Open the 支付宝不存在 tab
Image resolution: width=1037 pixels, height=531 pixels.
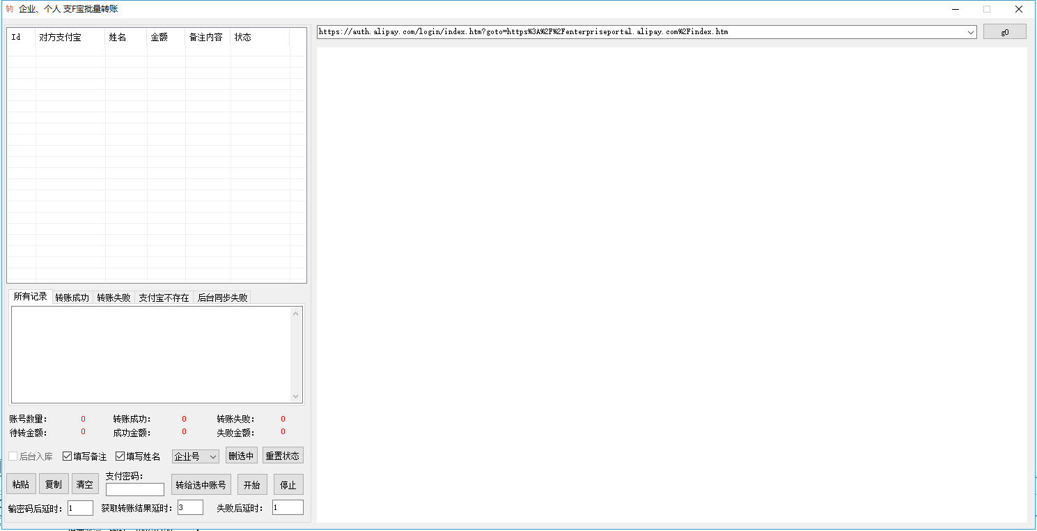tap(164, 298)
